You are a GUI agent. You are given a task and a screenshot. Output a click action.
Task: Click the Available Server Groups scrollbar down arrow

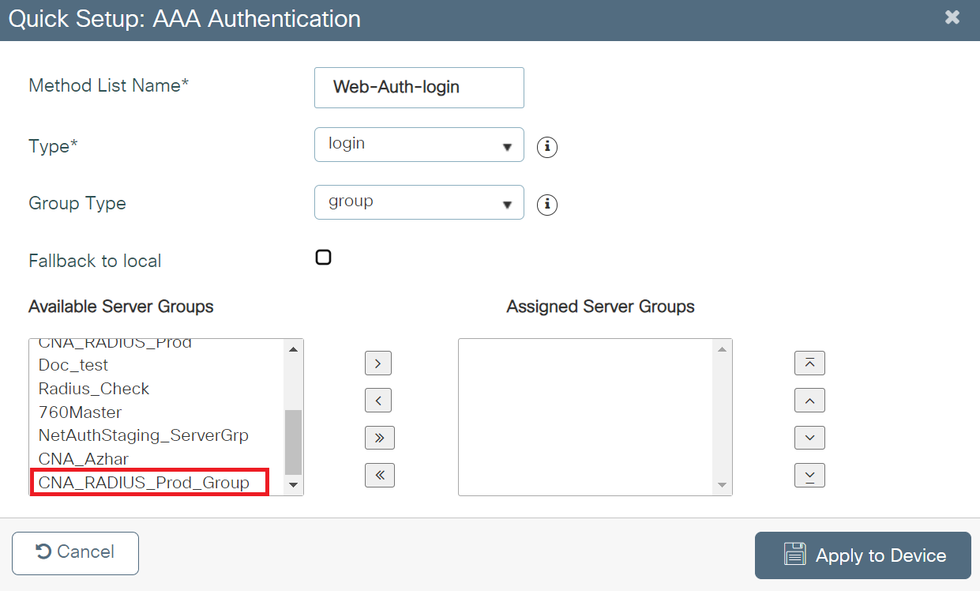(293, 485)
